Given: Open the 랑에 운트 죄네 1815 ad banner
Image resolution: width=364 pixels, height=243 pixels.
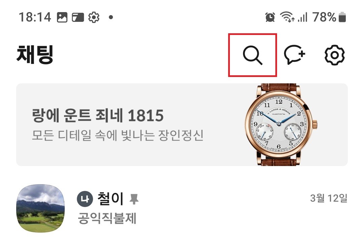Looking at the screenshot, I should tap(182, 125).
